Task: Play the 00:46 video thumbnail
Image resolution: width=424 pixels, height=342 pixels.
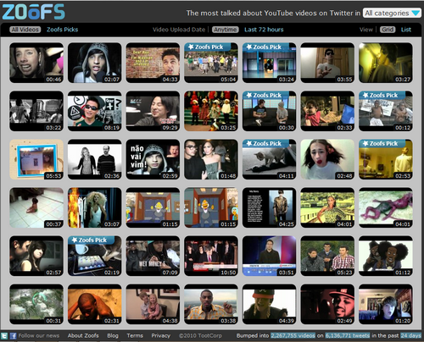Action: tap(36, 63)
